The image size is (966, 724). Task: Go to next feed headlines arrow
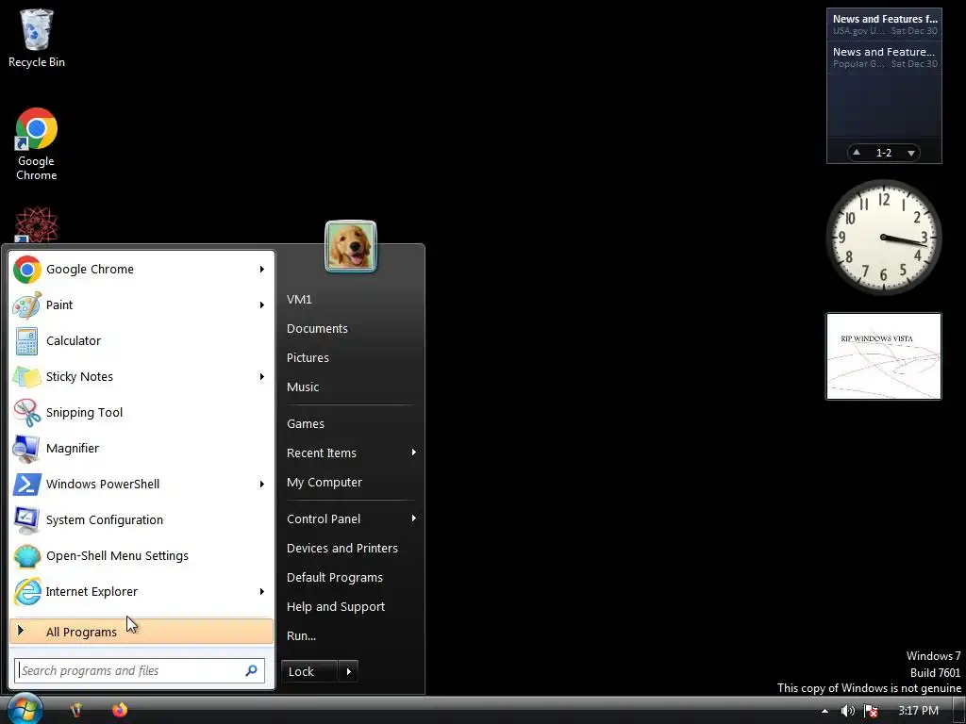coord(911,152)
